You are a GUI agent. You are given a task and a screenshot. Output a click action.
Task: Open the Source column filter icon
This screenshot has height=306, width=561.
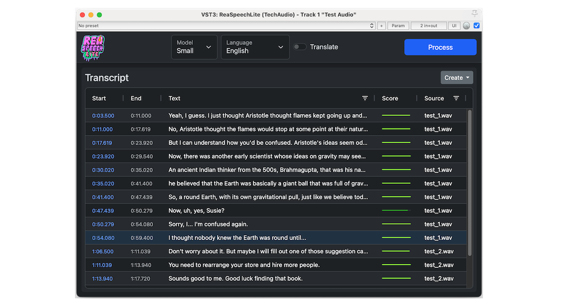click(x=456, y=98)
